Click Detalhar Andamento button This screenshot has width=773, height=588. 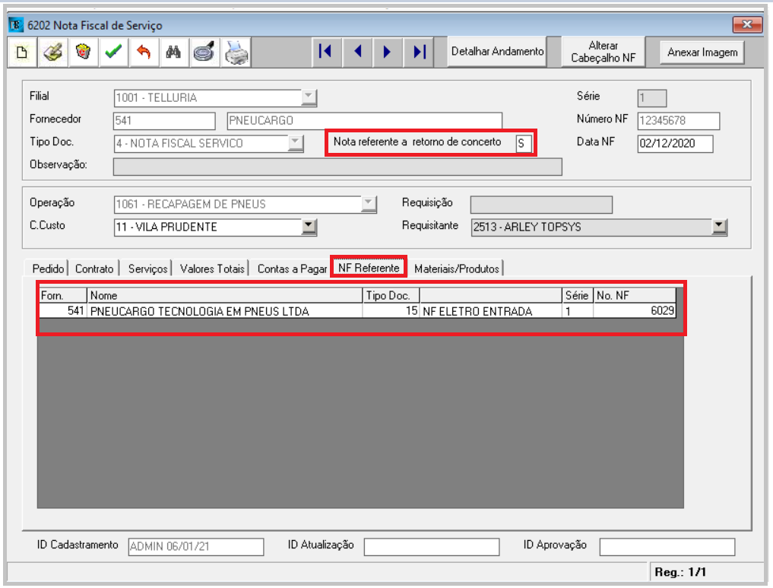click(497, 52)
